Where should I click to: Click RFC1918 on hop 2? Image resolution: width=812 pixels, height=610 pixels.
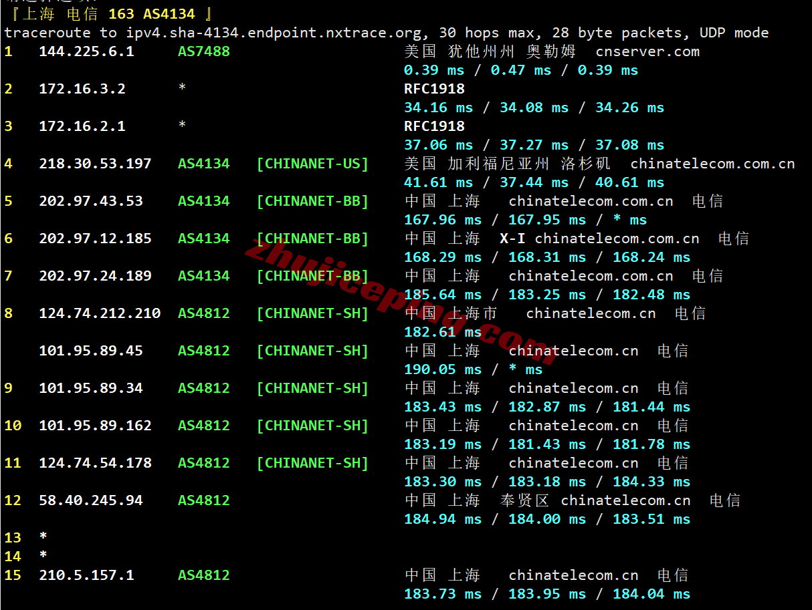point(434,89)
